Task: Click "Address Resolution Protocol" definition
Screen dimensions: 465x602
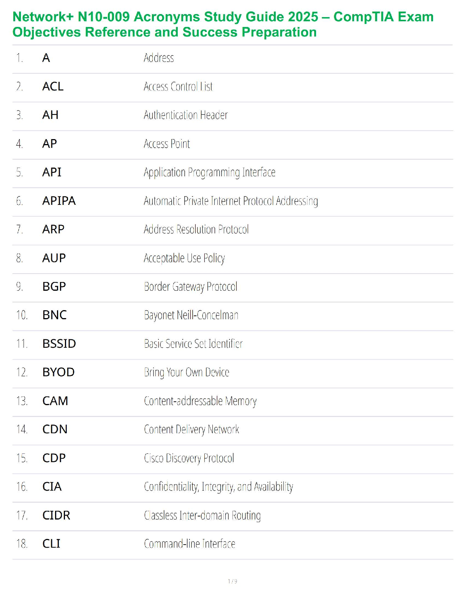Action: [196, 230]
